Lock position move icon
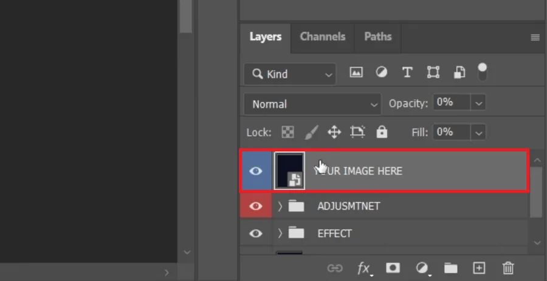547x281 pixels. [334, 132]
